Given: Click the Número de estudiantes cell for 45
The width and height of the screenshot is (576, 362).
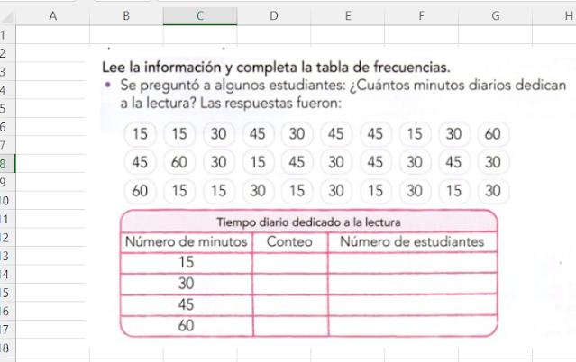Looking at the screenshot, I should [x=413, y=304].
